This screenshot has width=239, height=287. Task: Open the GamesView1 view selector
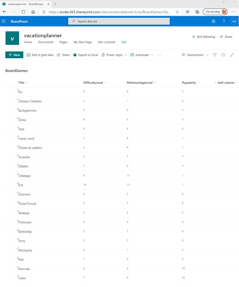(194, 55)
